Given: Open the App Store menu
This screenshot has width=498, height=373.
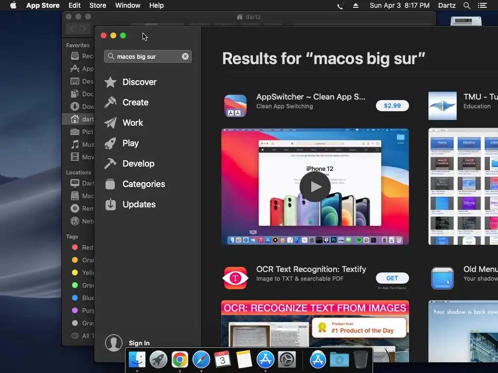Looking at the screenshot, I should pos(43,5).
